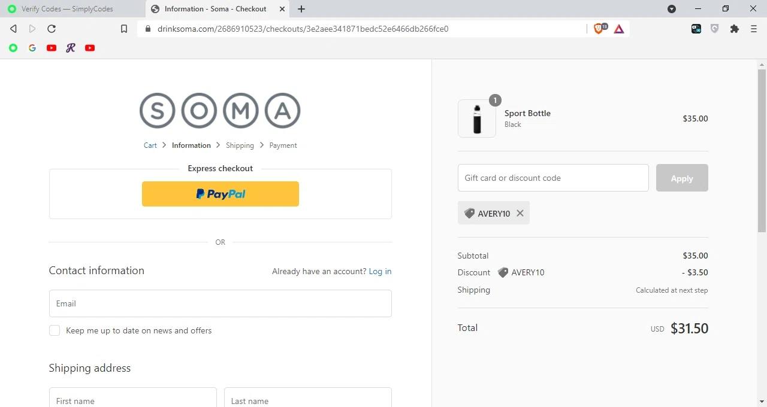This screenshot has width=767, height=407.
Task: Click the SOMA logo
Action: click(220, 111)
